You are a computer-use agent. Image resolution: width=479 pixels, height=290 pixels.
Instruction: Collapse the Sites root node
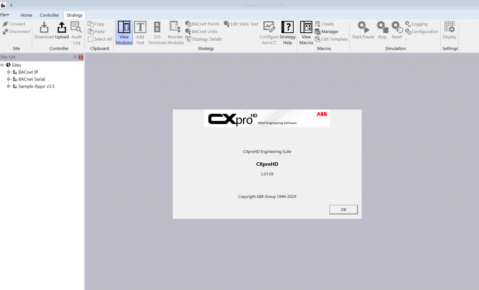point(2,65)
